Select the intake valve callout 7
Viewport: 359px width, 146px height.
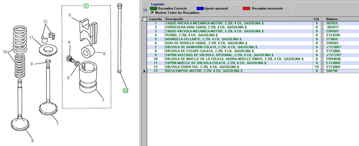coord(57,123)
